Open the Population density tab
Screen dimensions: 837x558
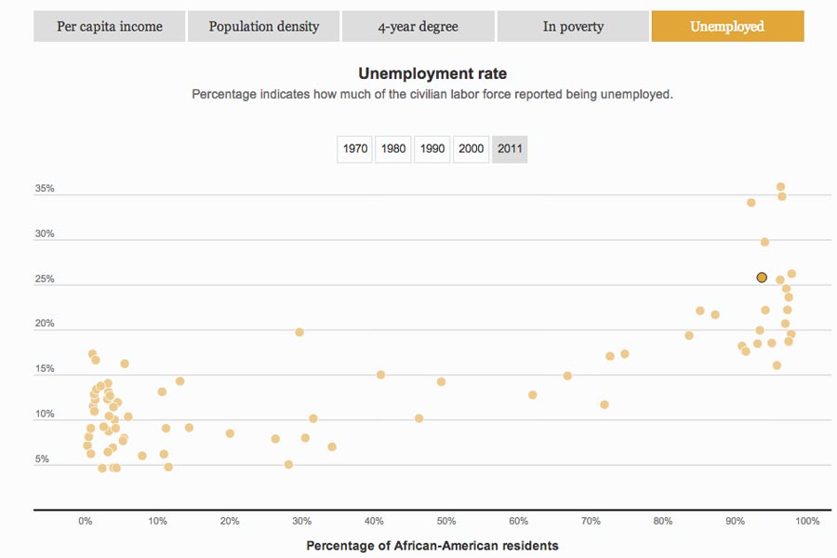(x=264, y=27)
